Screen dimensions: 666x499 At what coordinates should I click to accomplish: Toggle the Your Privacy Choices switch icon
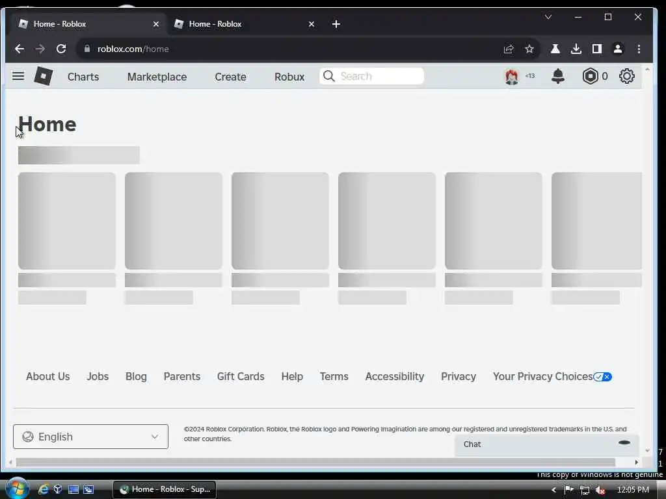click(x=602, y=377)
